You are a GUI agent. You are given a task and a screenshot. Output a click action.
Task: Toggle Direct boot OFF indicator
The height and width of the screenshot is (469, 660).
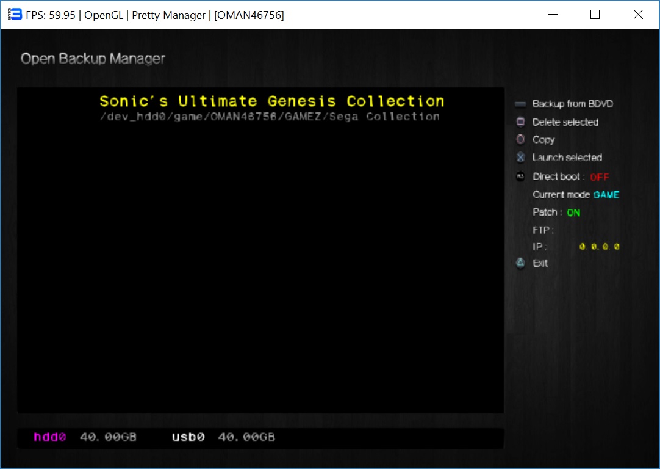[600, 177]
